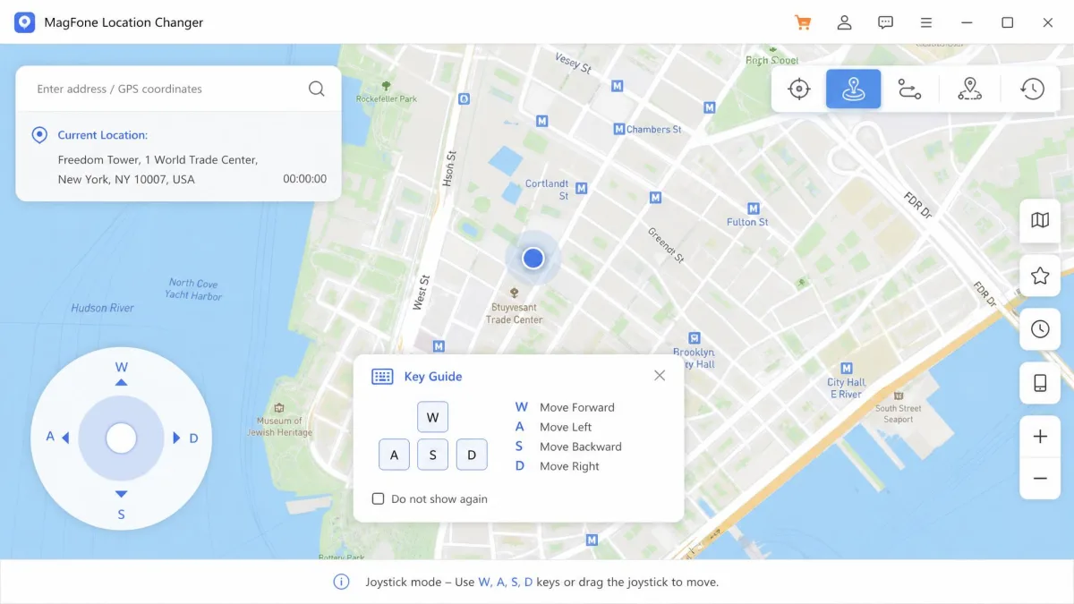
Task: Open the shopping cart purchase icon
Action: [803, 22]
